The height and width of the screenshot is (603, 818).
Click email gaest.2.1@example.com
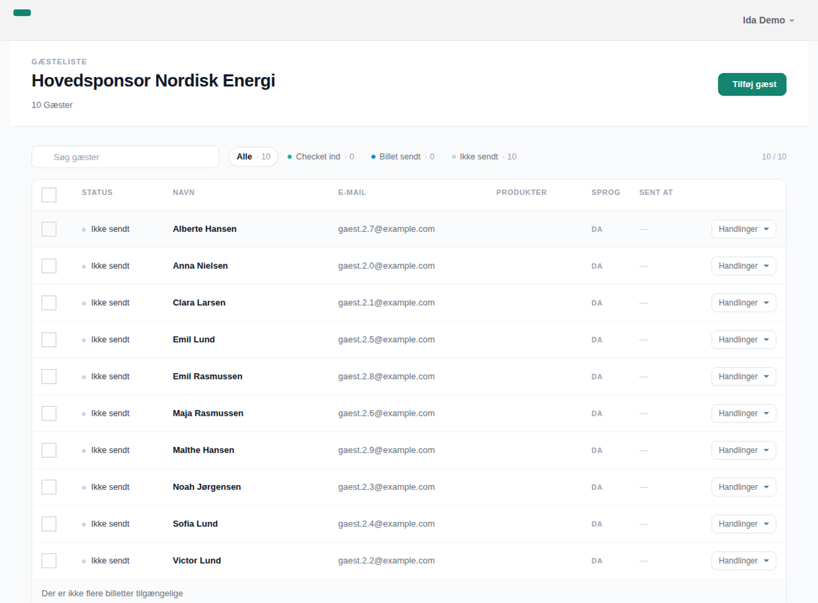387,303
